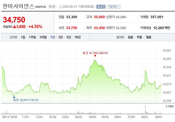Click the 거래량 legend in volume chart
Screen dimensions: 175x122
click(x=170, y=106)
